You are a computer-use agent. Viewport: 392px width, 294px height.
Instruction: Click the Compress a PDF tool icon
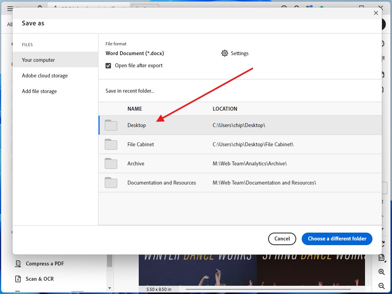point(18,264)
